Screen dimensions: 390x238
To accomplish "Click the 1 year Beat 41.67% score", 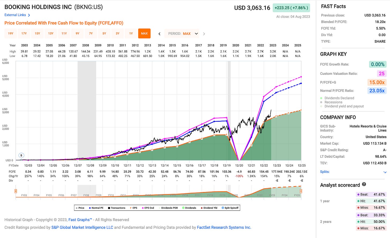I will click(371, 194).
